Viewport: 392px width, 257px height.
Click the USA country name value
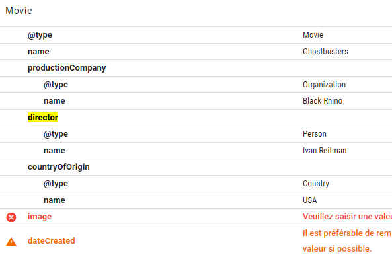click(310, 200)
